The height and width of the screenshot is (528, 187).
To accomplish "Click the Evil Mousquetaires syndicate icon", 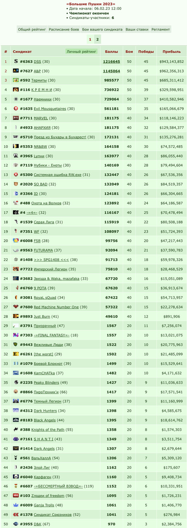I will (x=16, y=108).
